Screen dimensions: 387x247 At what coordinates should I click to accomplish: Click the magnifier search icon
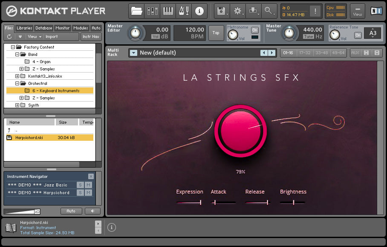click(269, 11)
